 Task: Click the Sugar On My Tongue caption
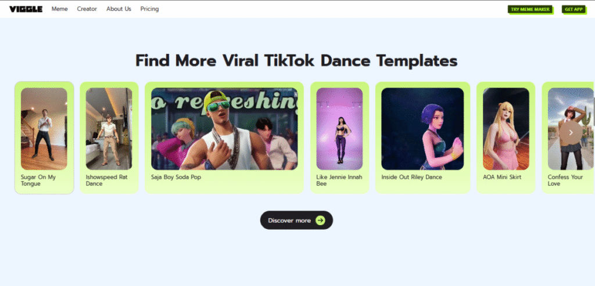(x=38, y=180)
